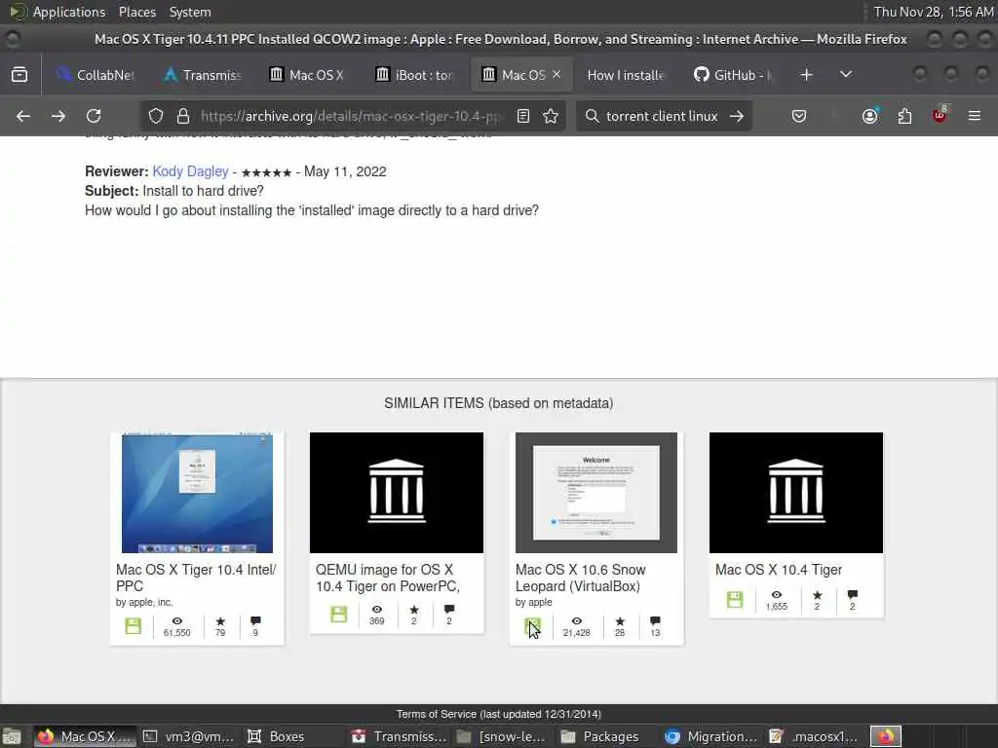Click views eye icon showing 1,655
This screenshot has width=998, height=748.
pyautogui.click(x=777, y=595)
